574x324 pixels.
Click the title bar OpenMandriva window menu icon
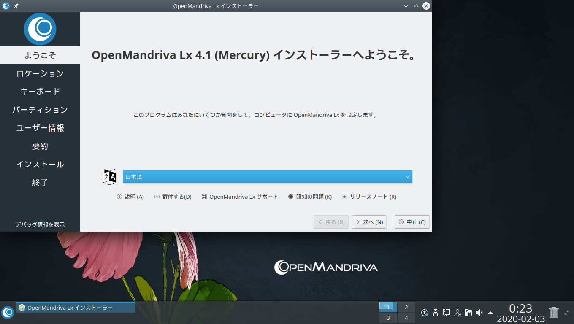click(x=6, y=6)
